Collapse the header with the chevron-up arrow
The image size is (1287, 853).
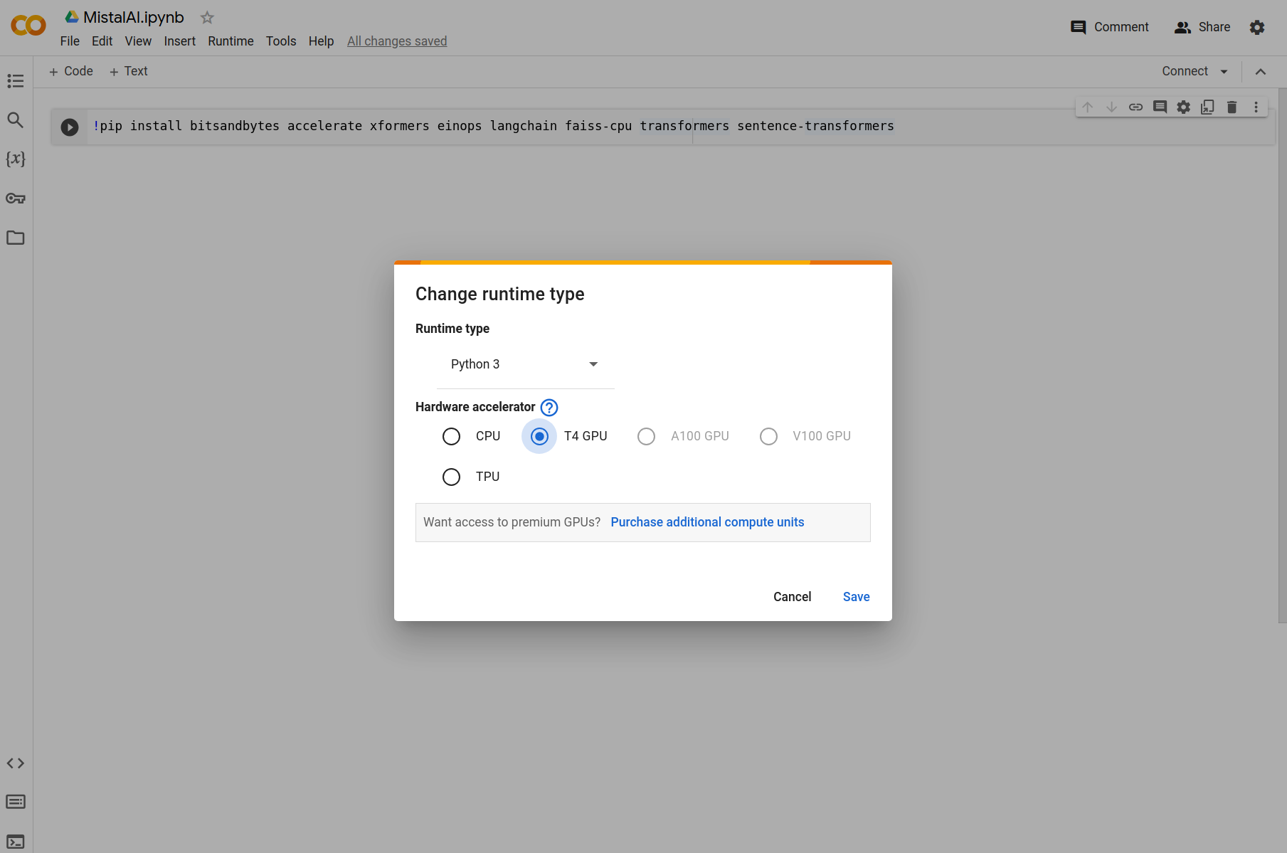point(1261,72)
